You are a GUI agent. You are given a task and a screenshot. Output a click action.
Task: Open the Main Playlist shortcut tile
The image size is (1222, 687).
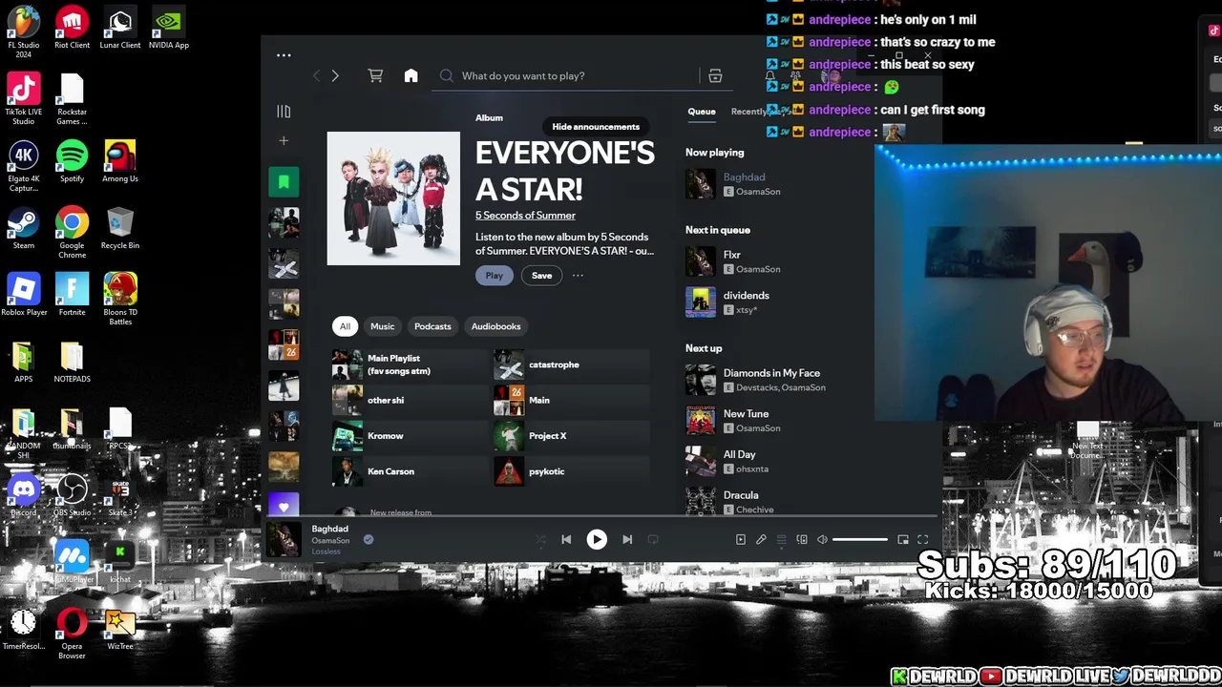point(410,364)
